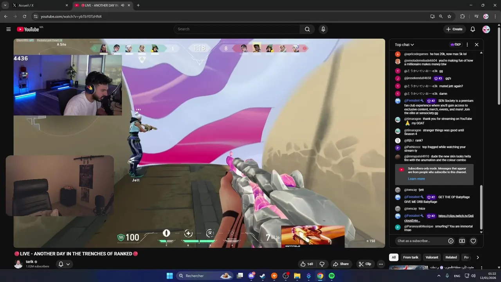Image resolution: width=501 pixels, height=282 pixels.
Task: View site information icon in address bar
Action: [36, 16]
